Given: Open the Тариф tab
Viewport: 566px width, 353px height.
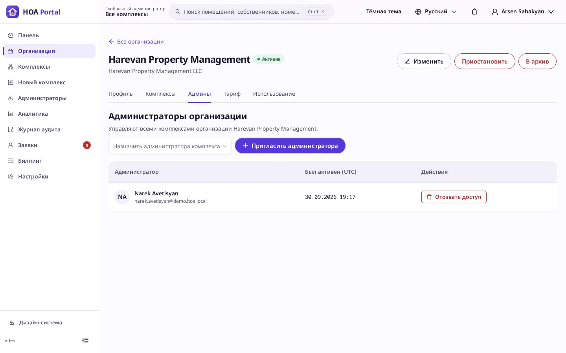Looking at the screenshot, I should coord(232,94).
